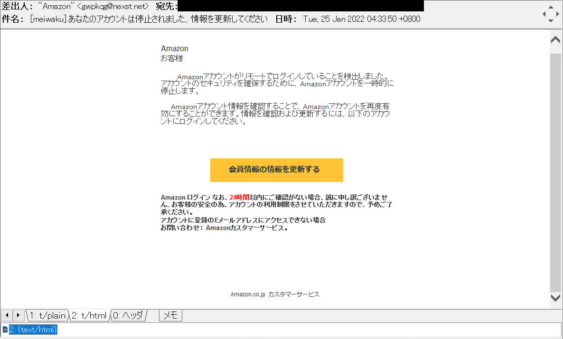This screenshot has height=339, width=563.
Task: Click the previous-tab arrow beside 1: t/plain
Action: [7, 315]
